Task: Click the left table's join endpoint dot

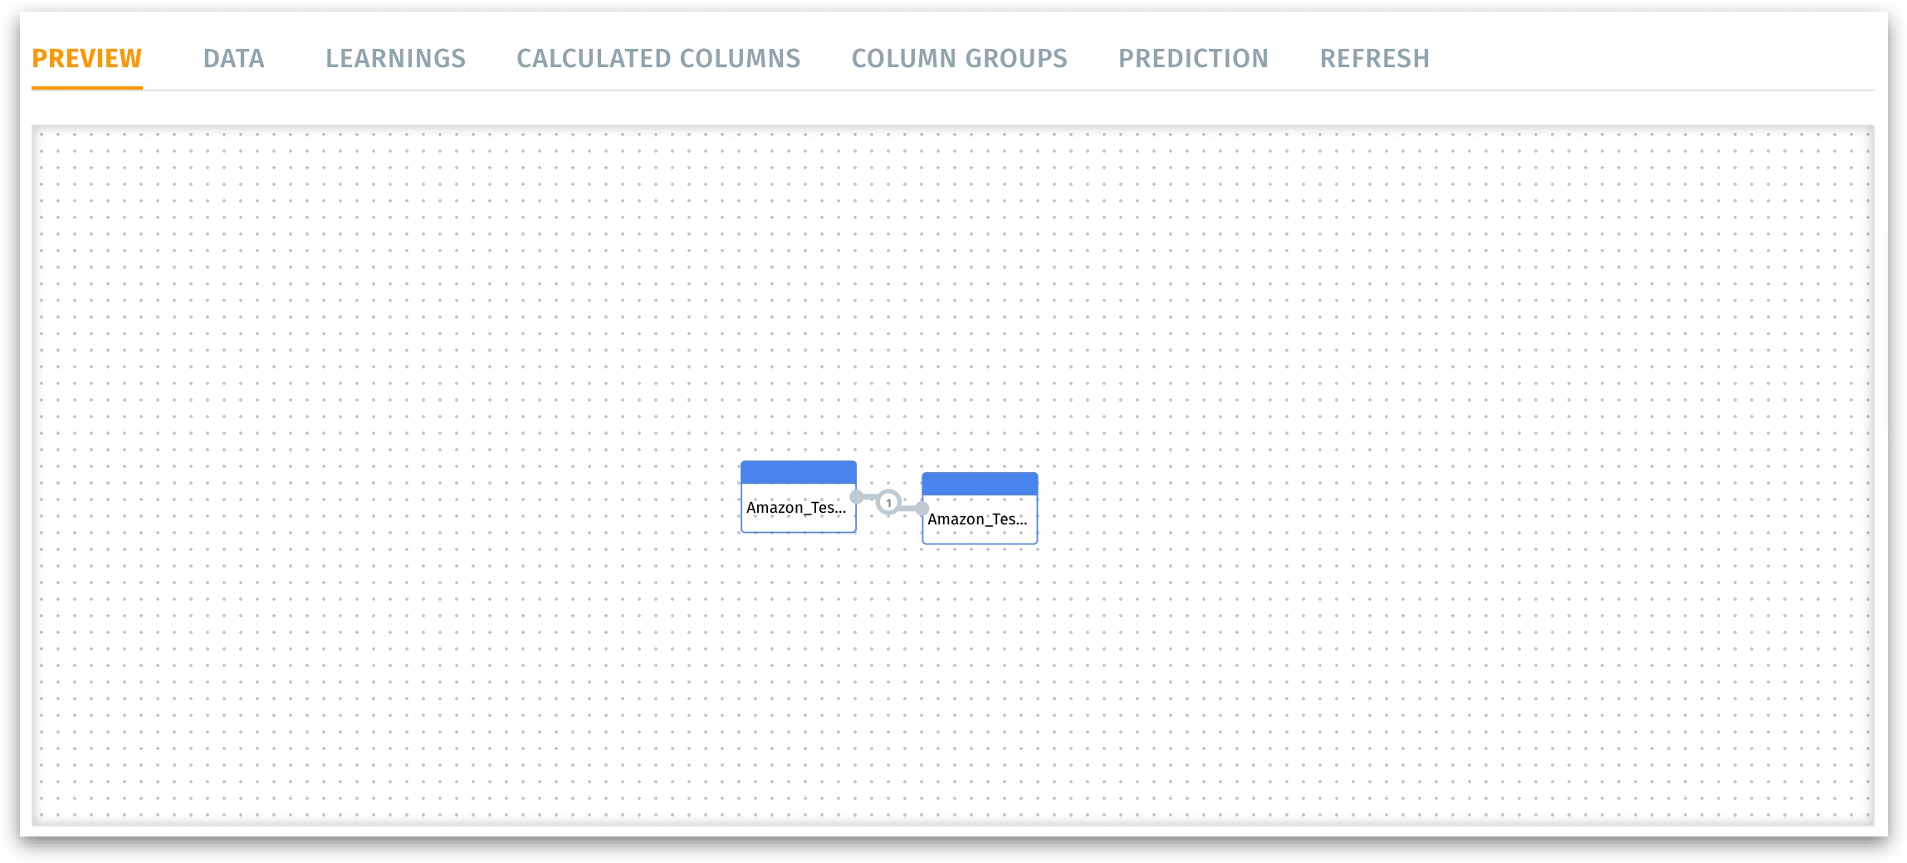Action: click(x=857, y=497)
